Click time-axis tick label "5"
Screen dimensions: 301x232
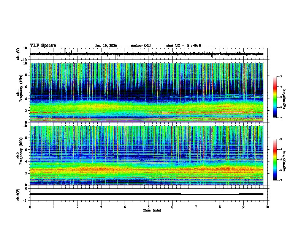point(149,207)
